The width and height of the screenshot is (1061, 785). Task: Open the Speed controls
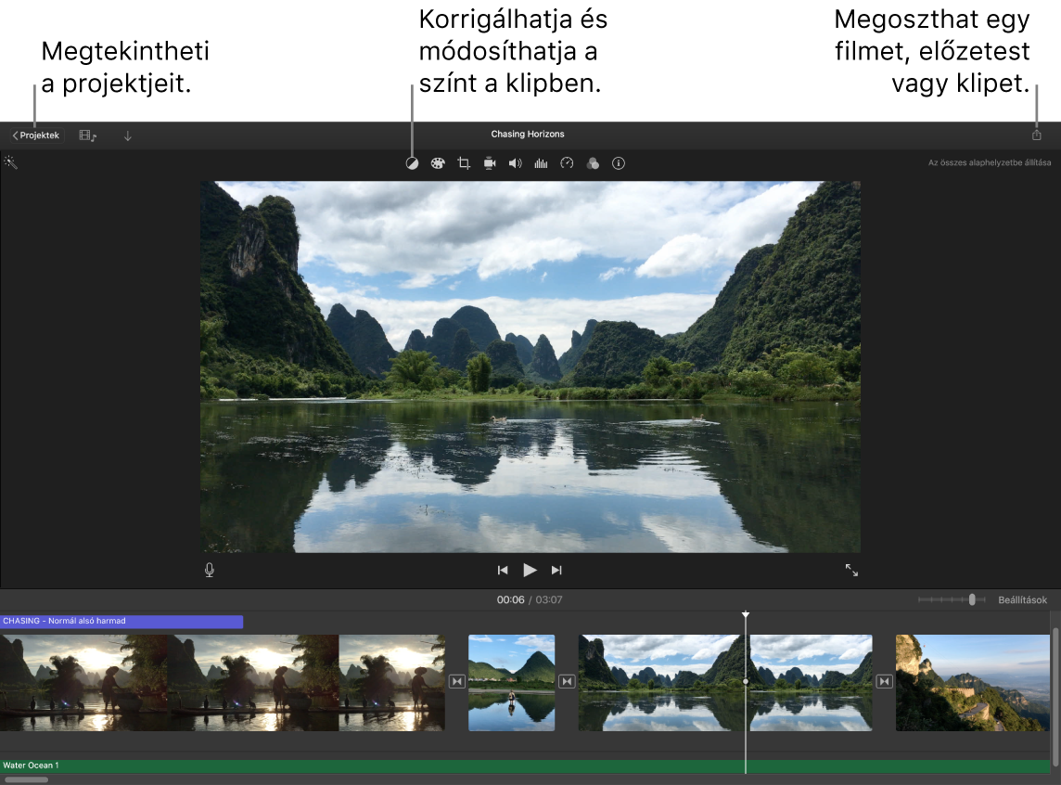567,163
